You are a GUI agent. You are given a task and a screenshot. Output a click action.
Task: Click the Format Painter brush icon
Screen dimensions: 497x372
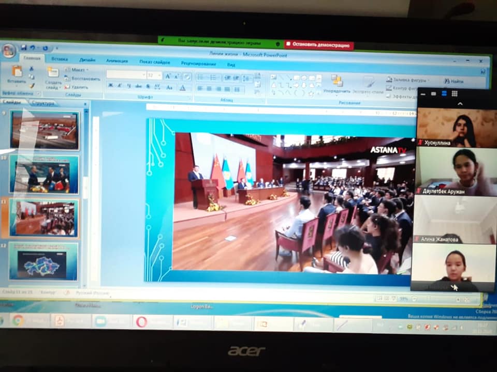coord(32,85)
